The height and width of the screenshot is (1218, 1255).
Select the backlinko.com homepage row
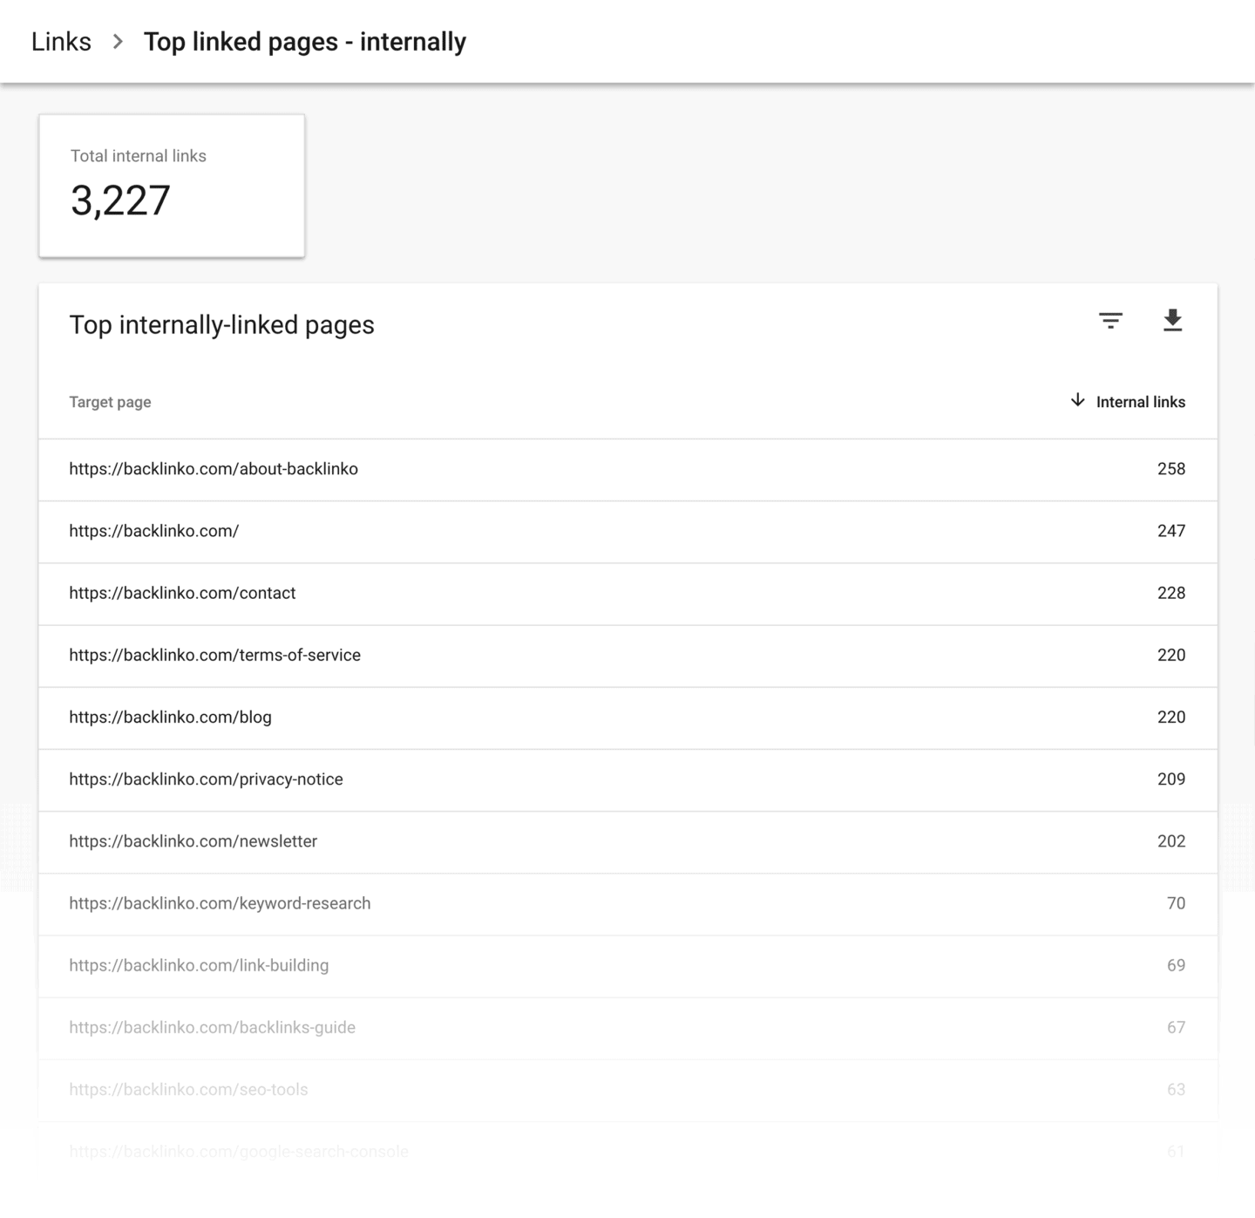154,531
